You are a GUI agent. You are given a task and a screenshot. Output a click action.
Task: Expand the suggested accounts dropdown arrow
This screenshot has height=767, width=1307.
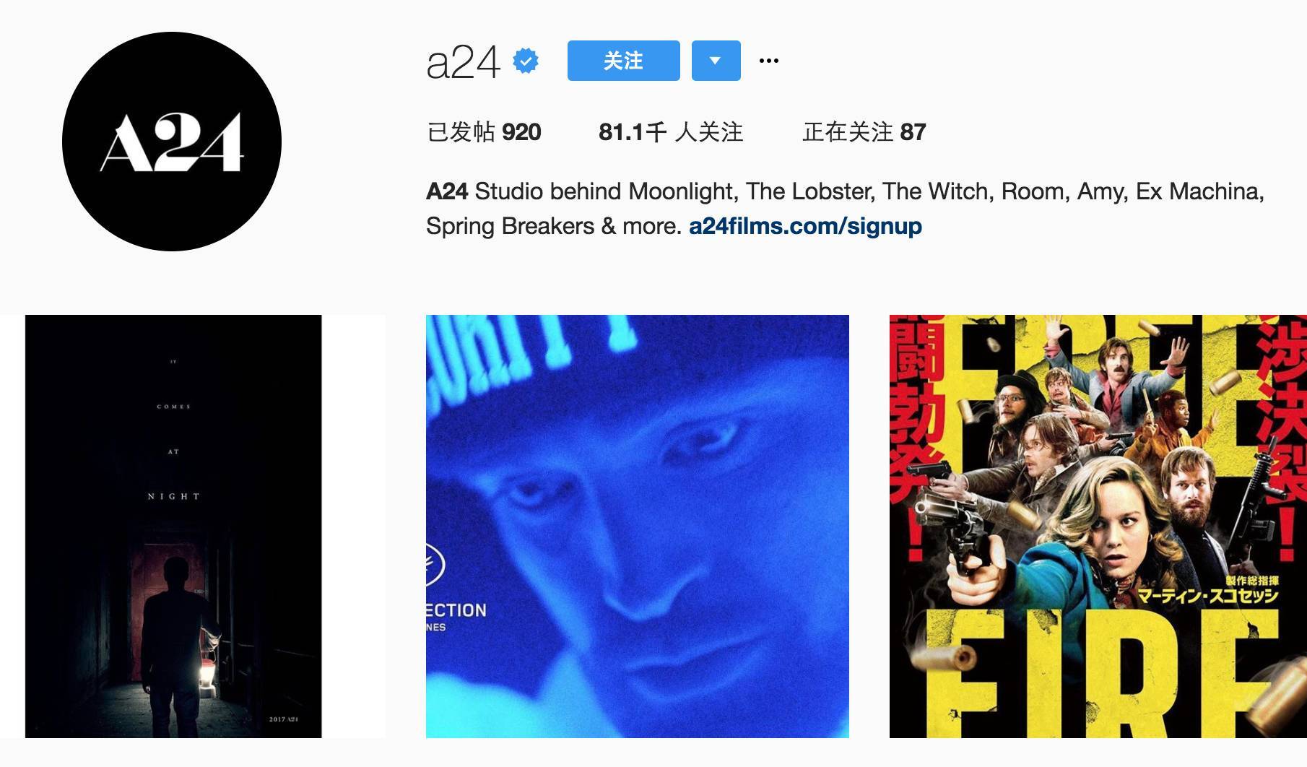[716, 61]
